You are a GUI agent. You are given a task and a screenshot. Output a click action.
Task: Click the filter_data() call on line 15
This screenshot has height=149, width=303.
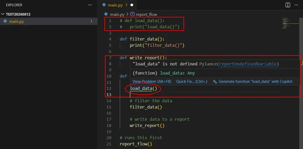146,107
